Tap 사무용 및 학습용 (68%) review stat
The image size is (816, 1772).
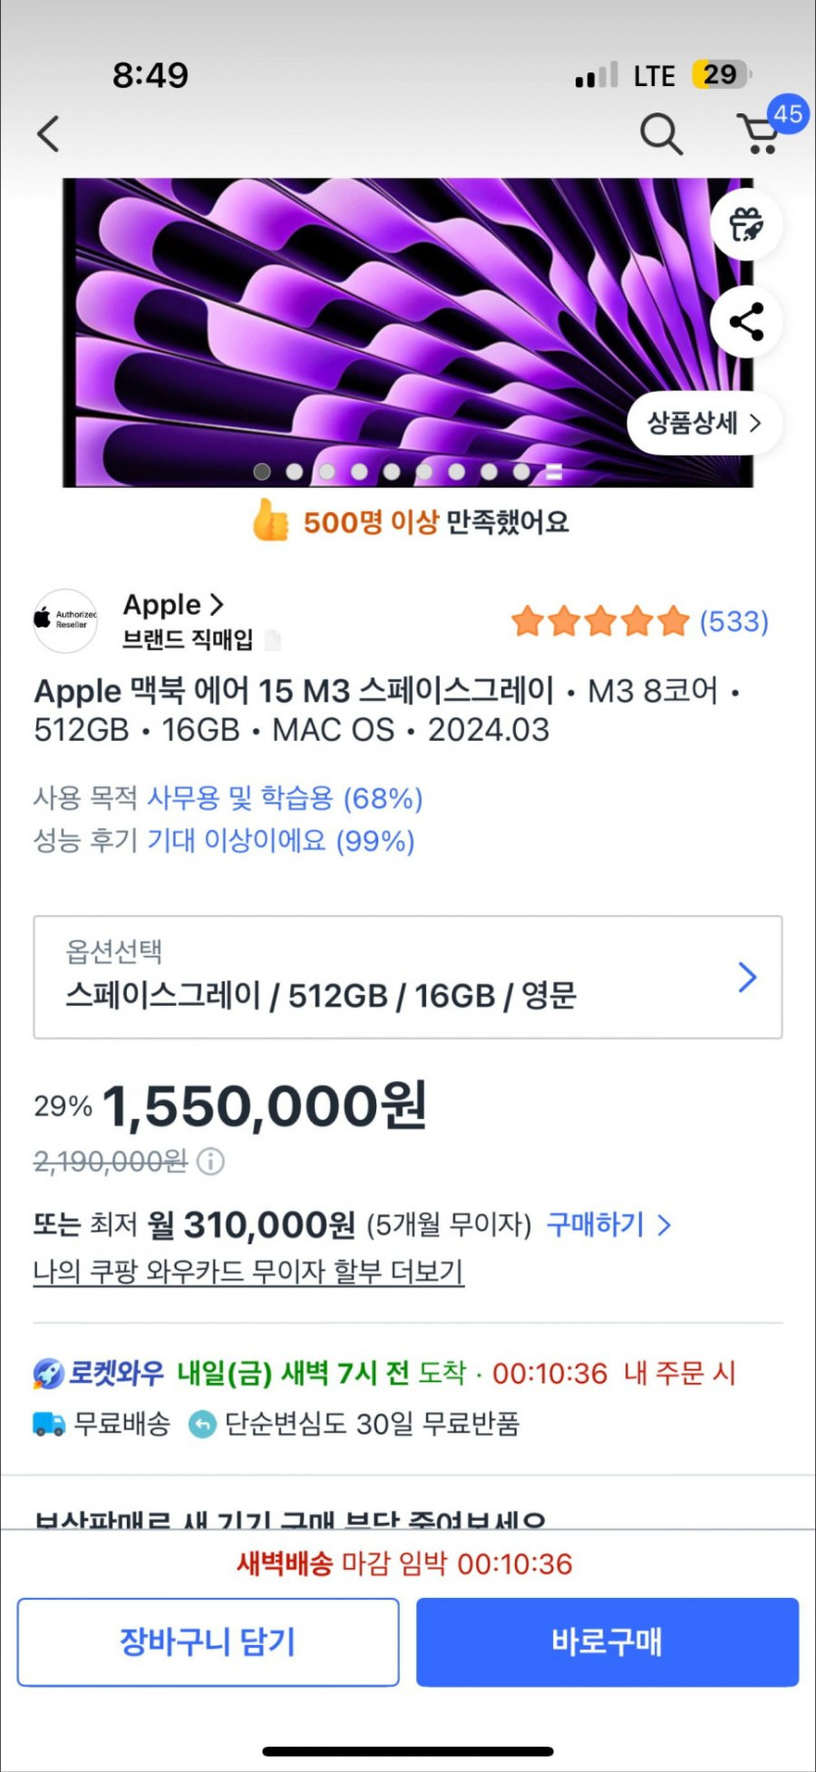tap(284, 799)
